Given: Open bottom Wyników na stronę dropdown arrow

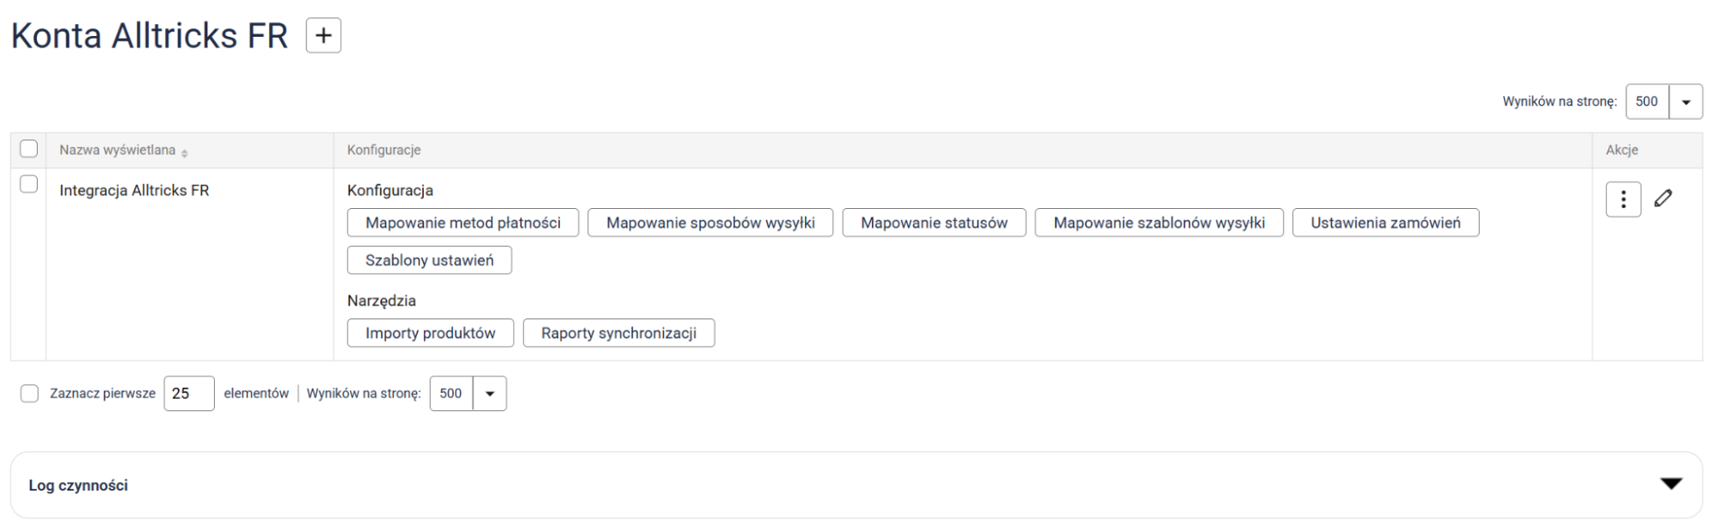Looking at the screenshot, I should 490,394.
